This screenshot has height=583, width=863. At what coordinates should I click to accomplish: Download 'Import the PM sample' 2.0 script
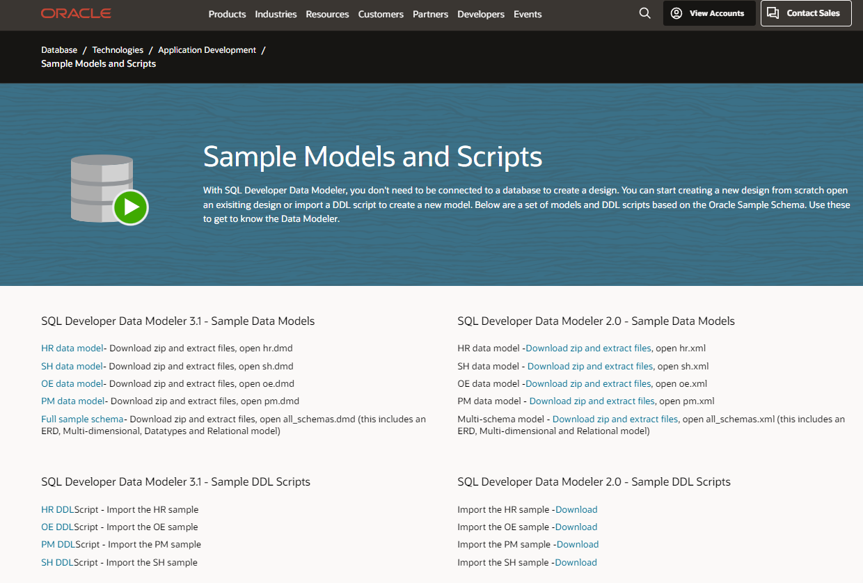tap(578, 544)
